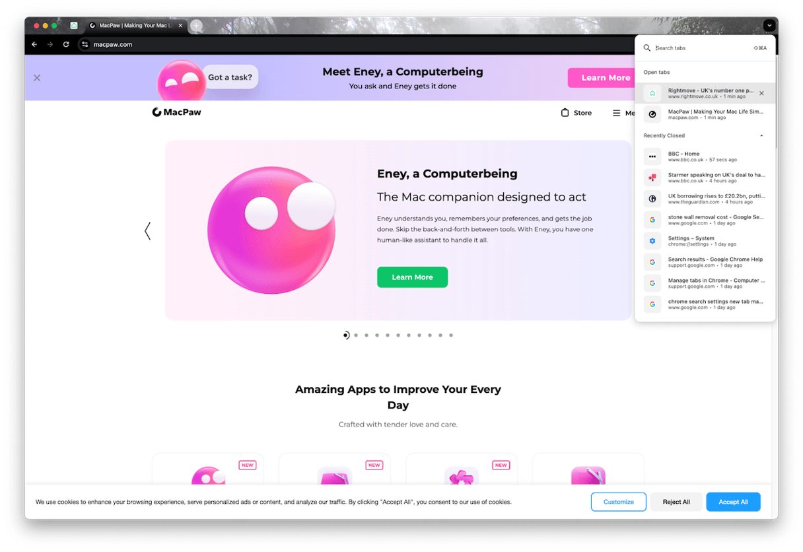The width and height of the screenshot is (803, 552).
Task: Select the third carousel dot
Action: 367,335
